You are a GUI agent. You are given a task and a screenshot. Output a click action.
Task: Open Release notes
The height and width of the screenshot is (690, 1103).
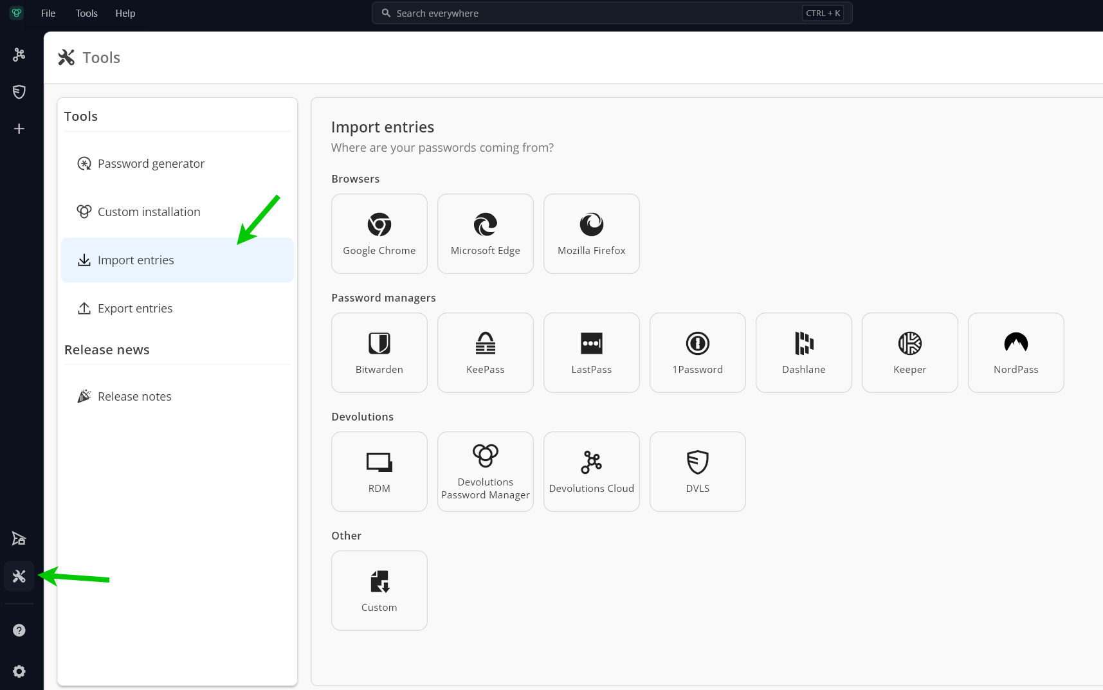[178, 397]
